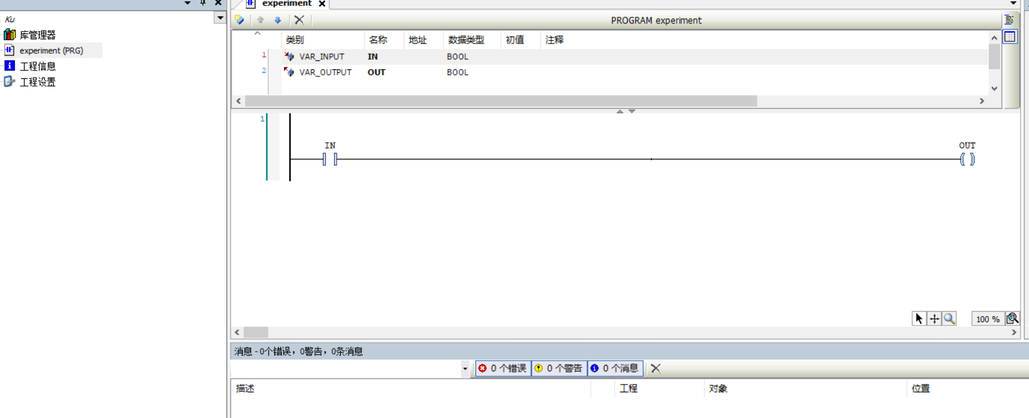
Task: Pin the project tree panel
Action: point(203,2)
